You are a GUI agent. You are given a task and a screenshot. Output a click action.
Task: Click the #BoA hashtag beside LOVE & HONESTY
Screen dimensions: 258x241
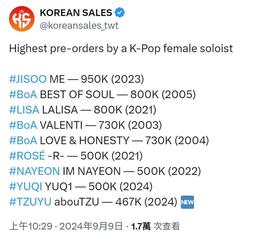23,140
